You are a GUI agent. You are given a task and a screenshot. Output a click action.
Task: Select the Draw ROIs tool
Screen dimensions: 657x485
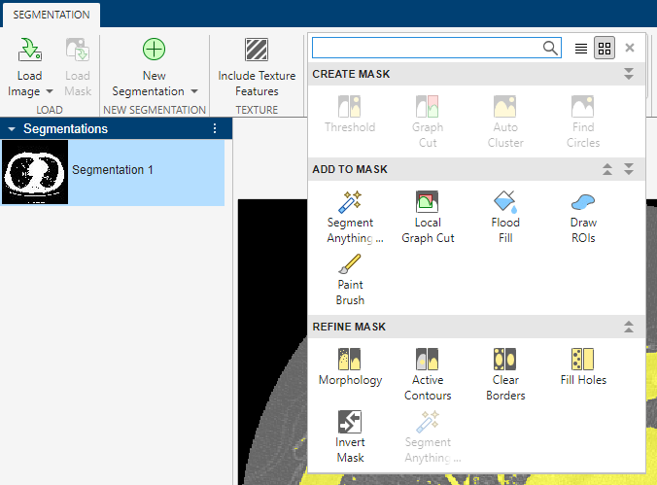point(583,217)
